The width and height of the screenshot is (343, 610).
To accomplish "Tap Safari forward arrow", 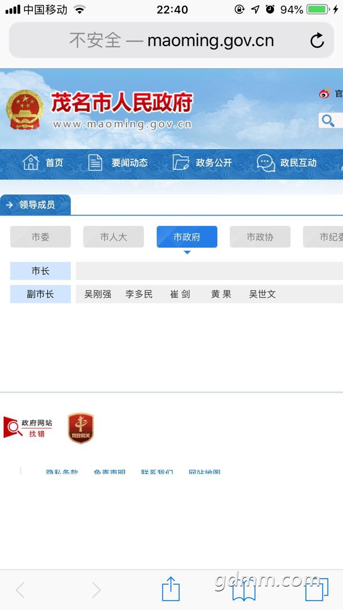I will 96,590.
